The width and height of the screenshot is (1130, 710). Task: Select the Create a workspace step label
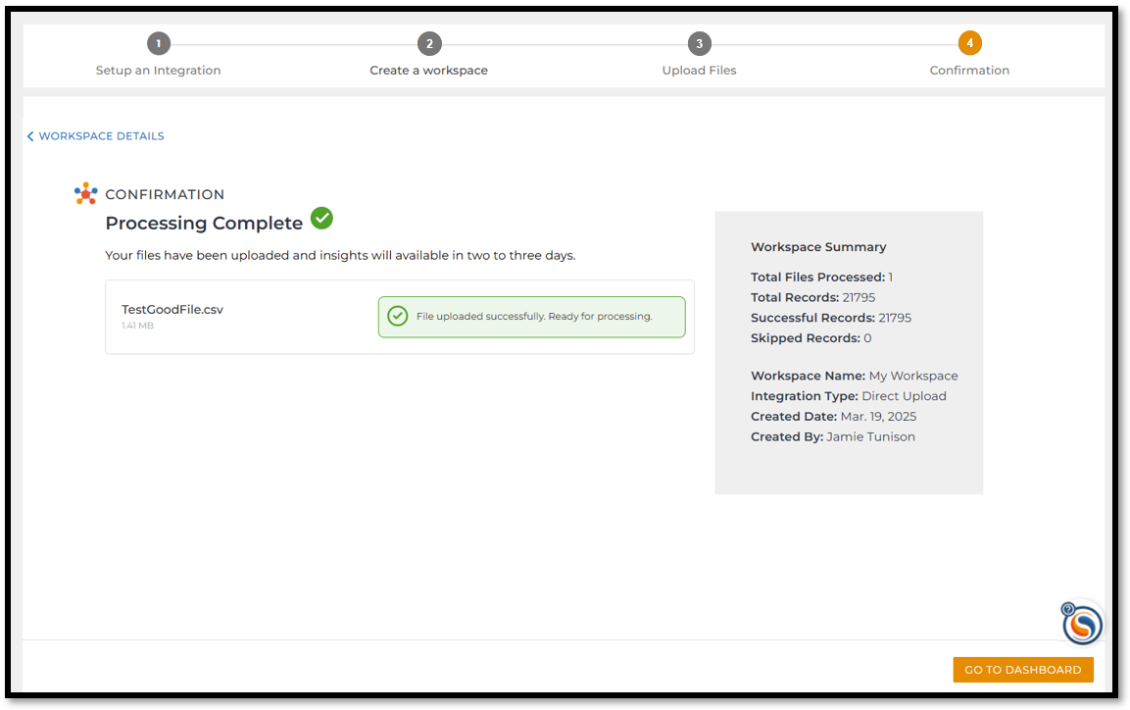[x=429, y=70]
